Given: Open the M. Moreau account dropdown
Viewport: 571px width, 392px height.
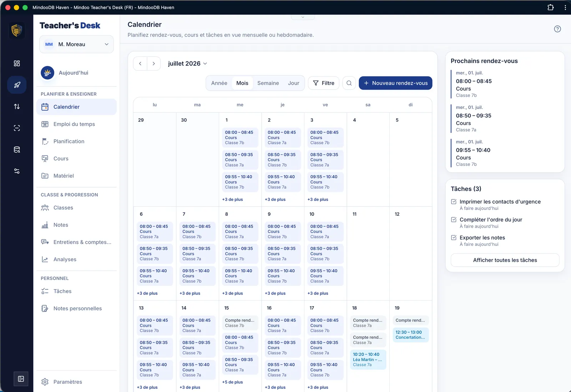Looking at the screenshot, I should point(76,44).
